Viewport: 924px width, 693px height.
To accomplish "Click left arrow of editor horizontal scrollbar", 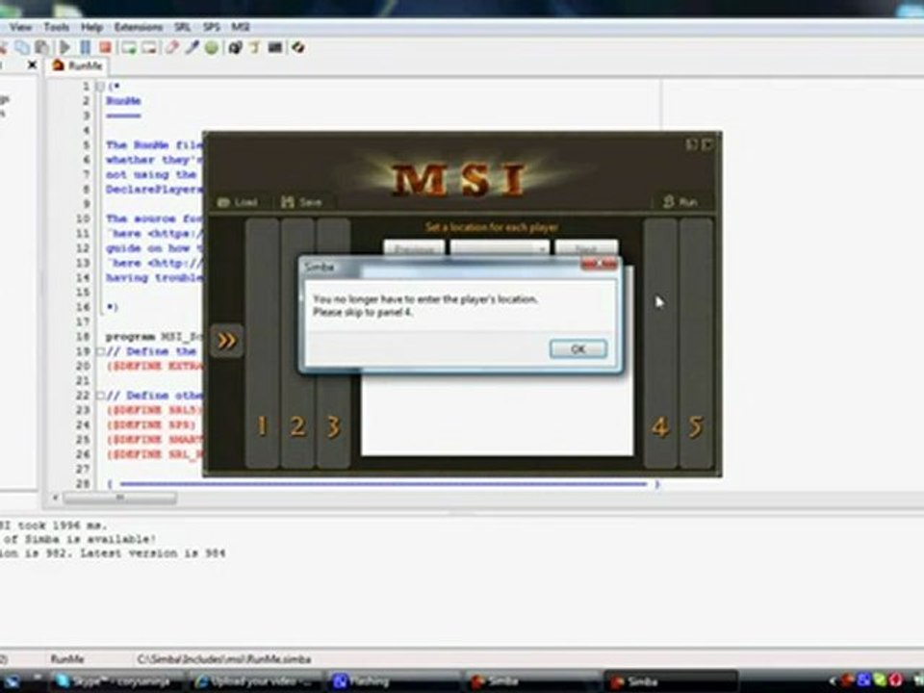I will tap(55, 498).
